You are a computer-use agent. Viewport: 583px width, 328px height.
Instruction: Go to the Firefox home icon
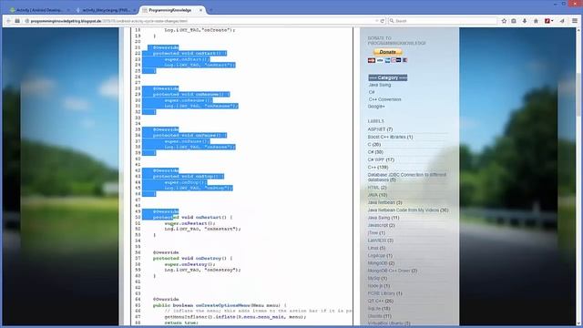click(536, 21)
